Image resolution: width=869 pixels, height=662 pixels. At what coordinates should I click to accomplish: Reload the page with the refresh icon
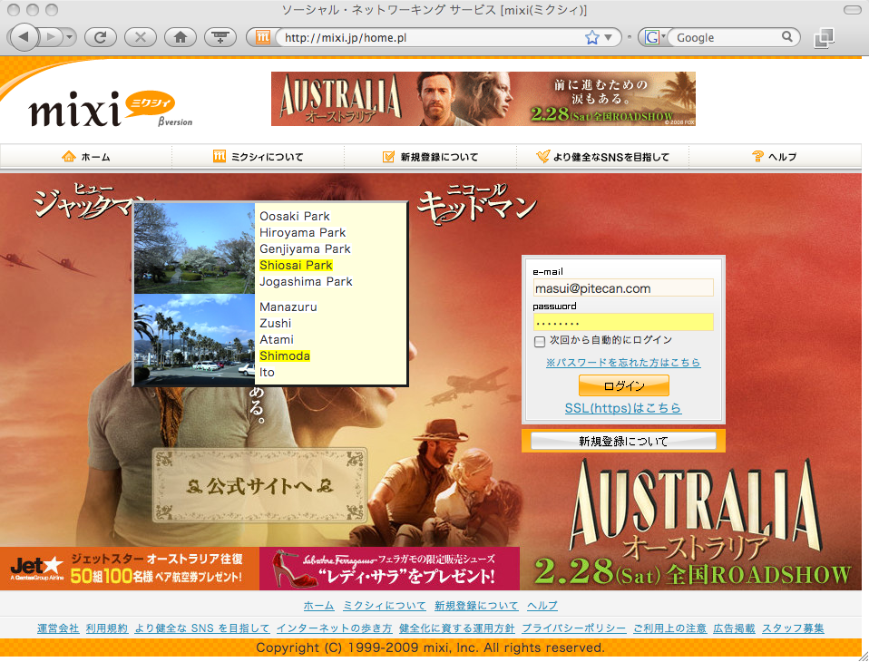tap(101, 37)
